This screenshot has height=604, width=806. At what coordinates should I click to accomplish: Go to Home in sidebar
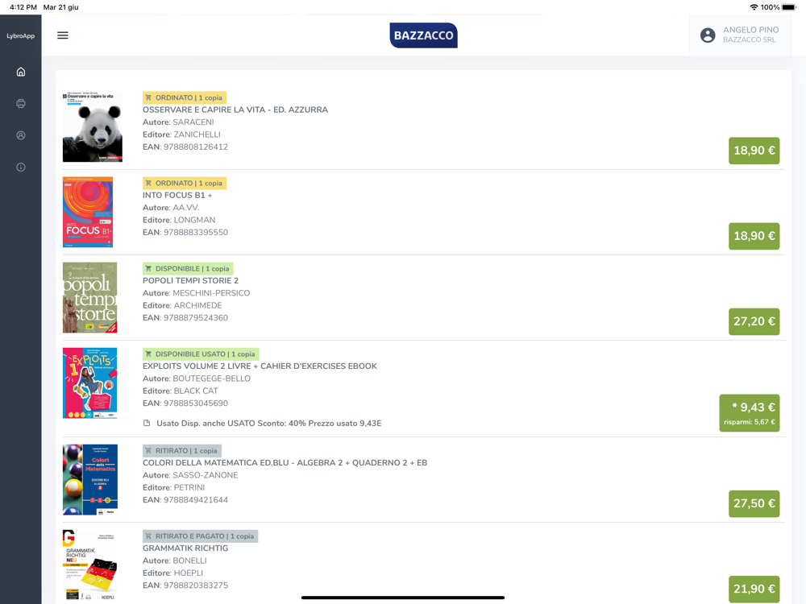click(21, 72)
